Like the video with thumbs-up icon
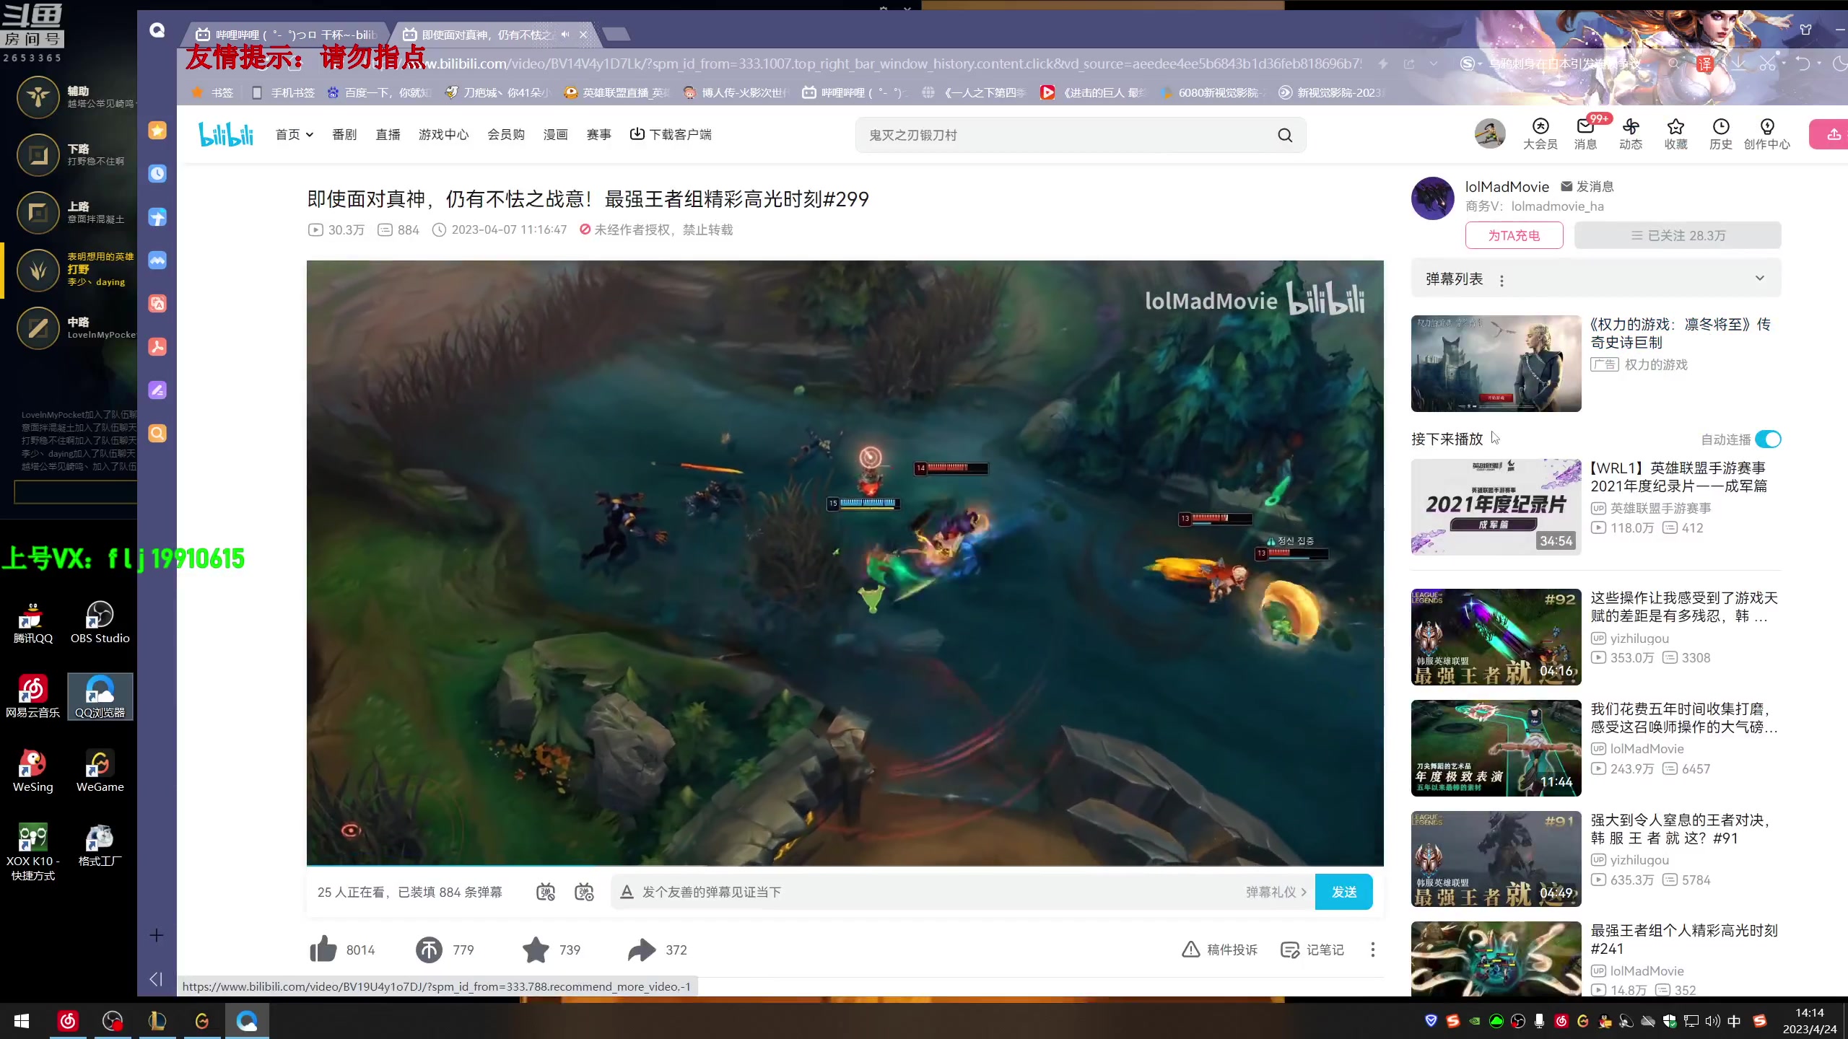The width and height of the screenshot is (1848, 1039). click(323, 950)
